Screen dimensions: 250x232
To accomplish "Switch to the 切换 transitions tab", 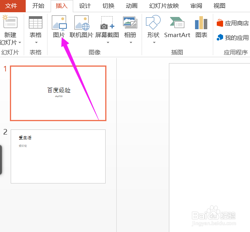I will click(x=108, y=6).
